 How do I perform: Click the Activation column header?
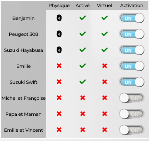pos(132,5)
